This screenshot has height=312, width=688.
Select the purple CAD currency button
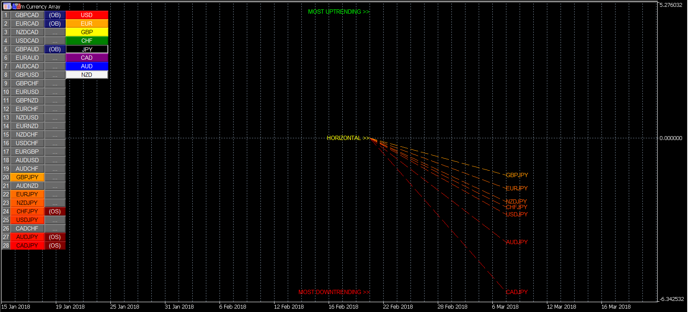coord(87,58)
